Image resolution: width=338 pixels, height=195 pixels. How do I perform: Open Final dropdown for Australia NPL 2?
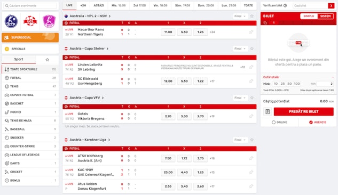[240, 16]
